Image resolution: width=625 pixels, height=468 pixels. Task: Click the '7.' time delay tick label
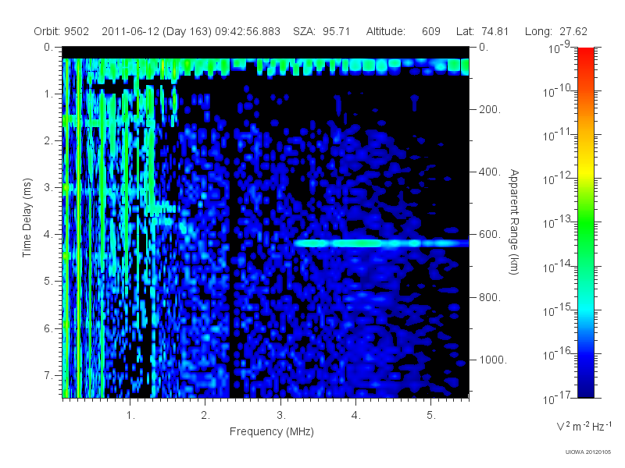(x=48, y=375)
